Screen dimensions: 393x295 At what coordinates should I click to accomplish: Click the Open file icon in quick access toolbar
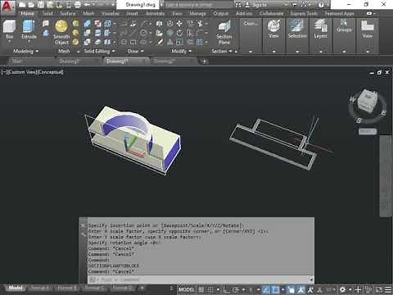[x=31, y=5]
